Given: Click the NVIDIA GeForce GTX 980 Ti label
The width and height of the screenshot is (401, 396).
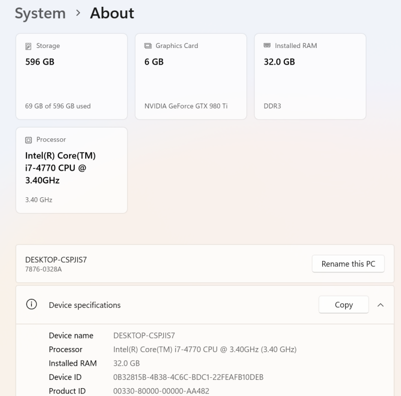Looking at the screenshot, I should [x=186, y=106].
